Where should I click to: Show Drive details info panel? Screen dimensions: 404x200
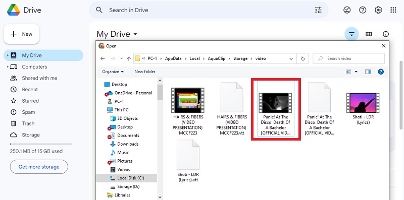[x=385, y=34]
